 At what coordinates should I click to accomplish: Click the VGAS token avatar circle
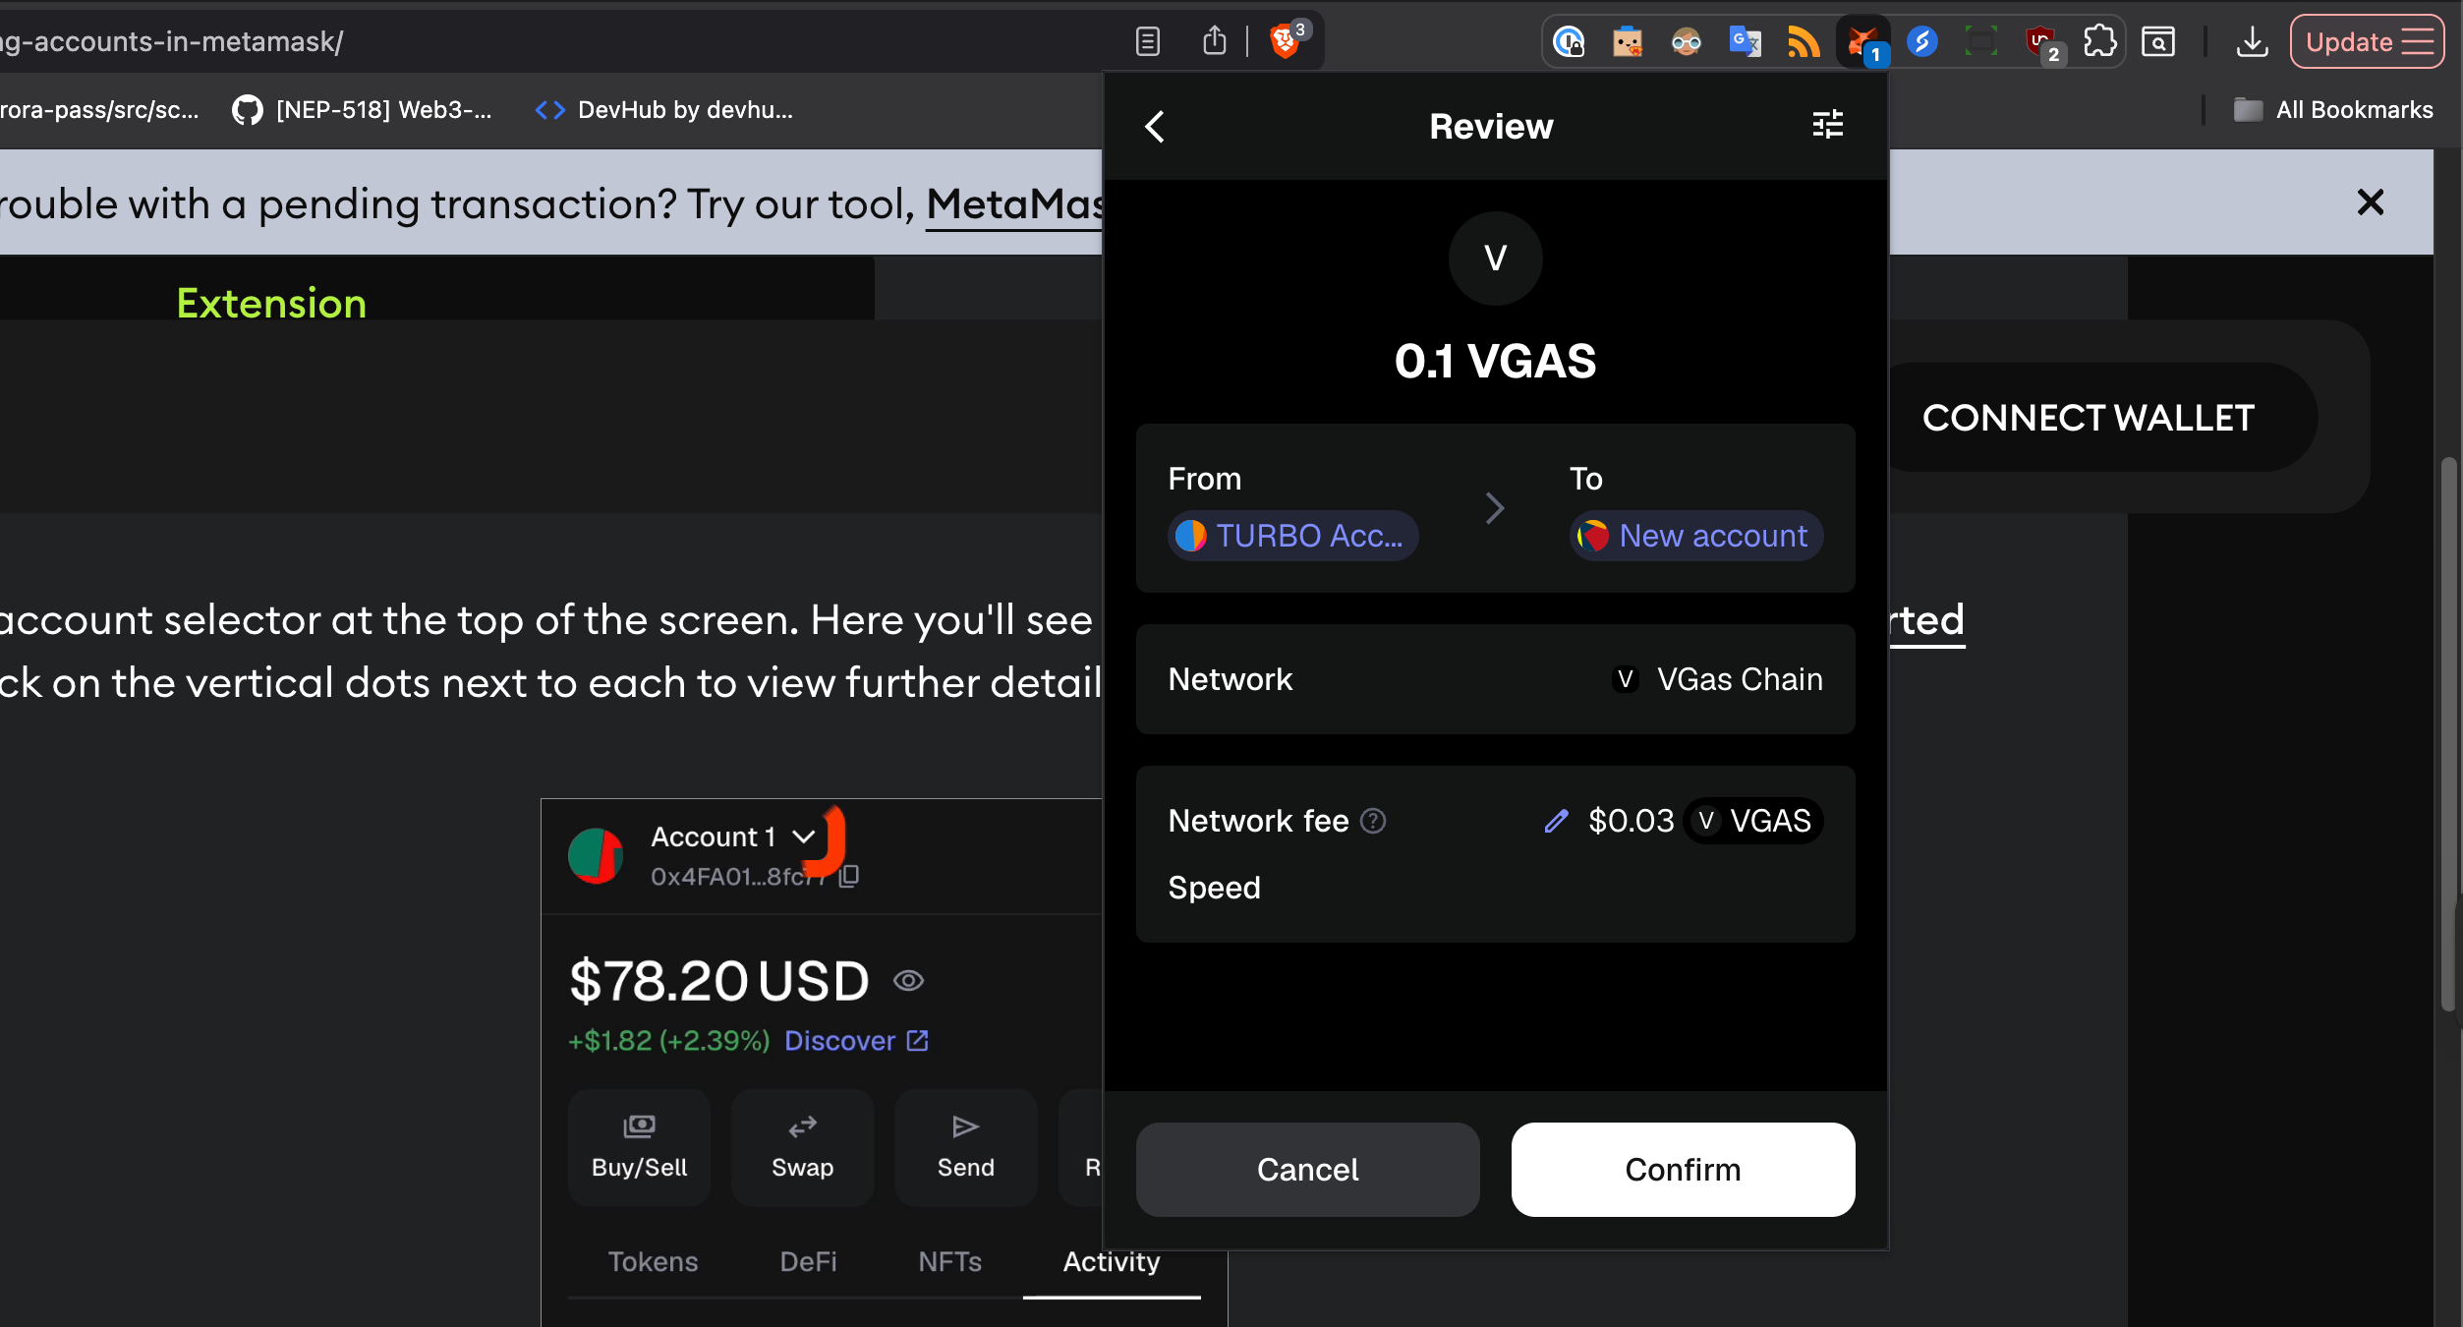1495,259
